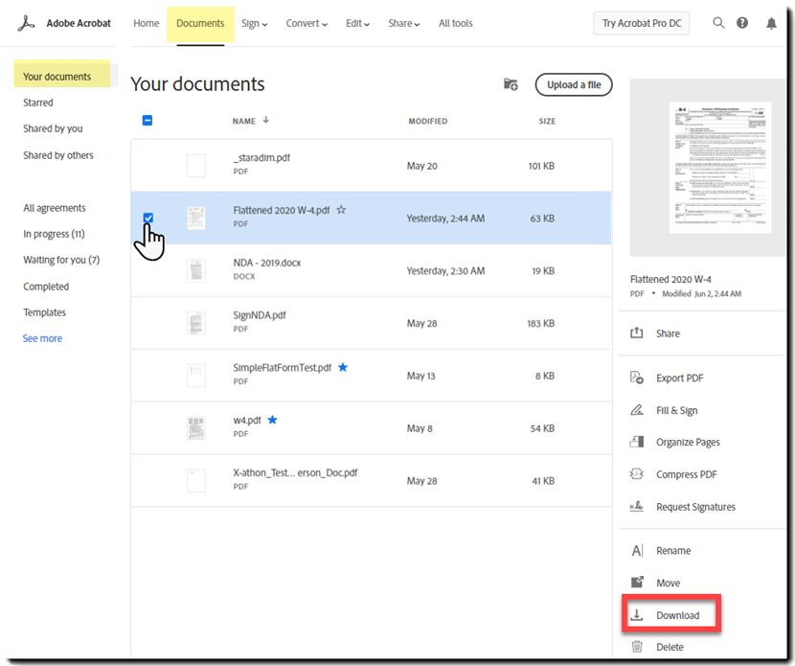Click the w4.pdf file thumbnail icon
This screenshot has width=795, height=666.
[196, 428]
